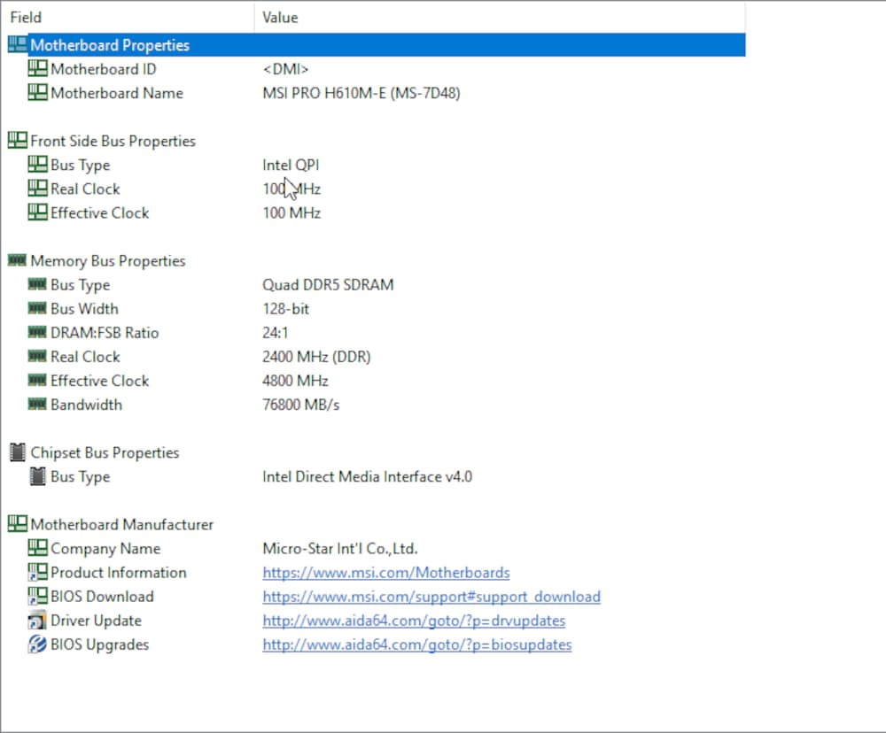Click the Motherboard Manufacturer group icon
The height and width of the screenshot is (733, 886).
(18, 524)
